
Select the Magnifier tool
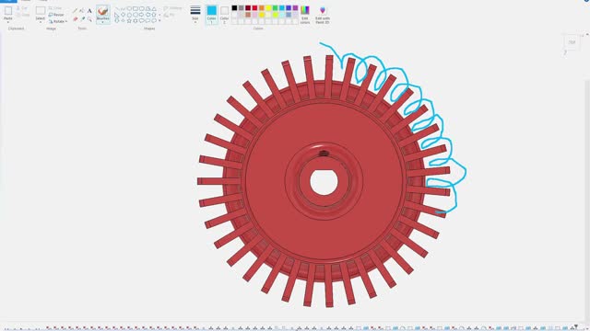coord(90,19)
